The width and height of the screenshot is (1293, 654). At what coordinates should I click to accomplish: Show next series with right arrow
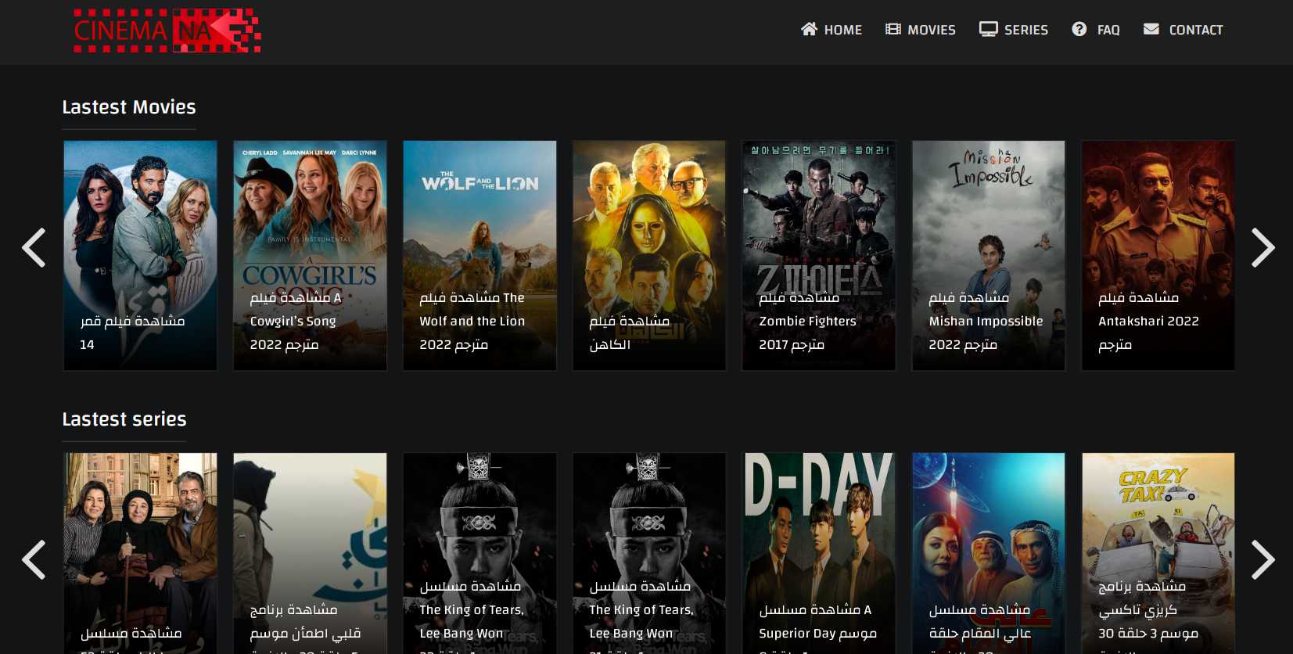pos(1262,559)
